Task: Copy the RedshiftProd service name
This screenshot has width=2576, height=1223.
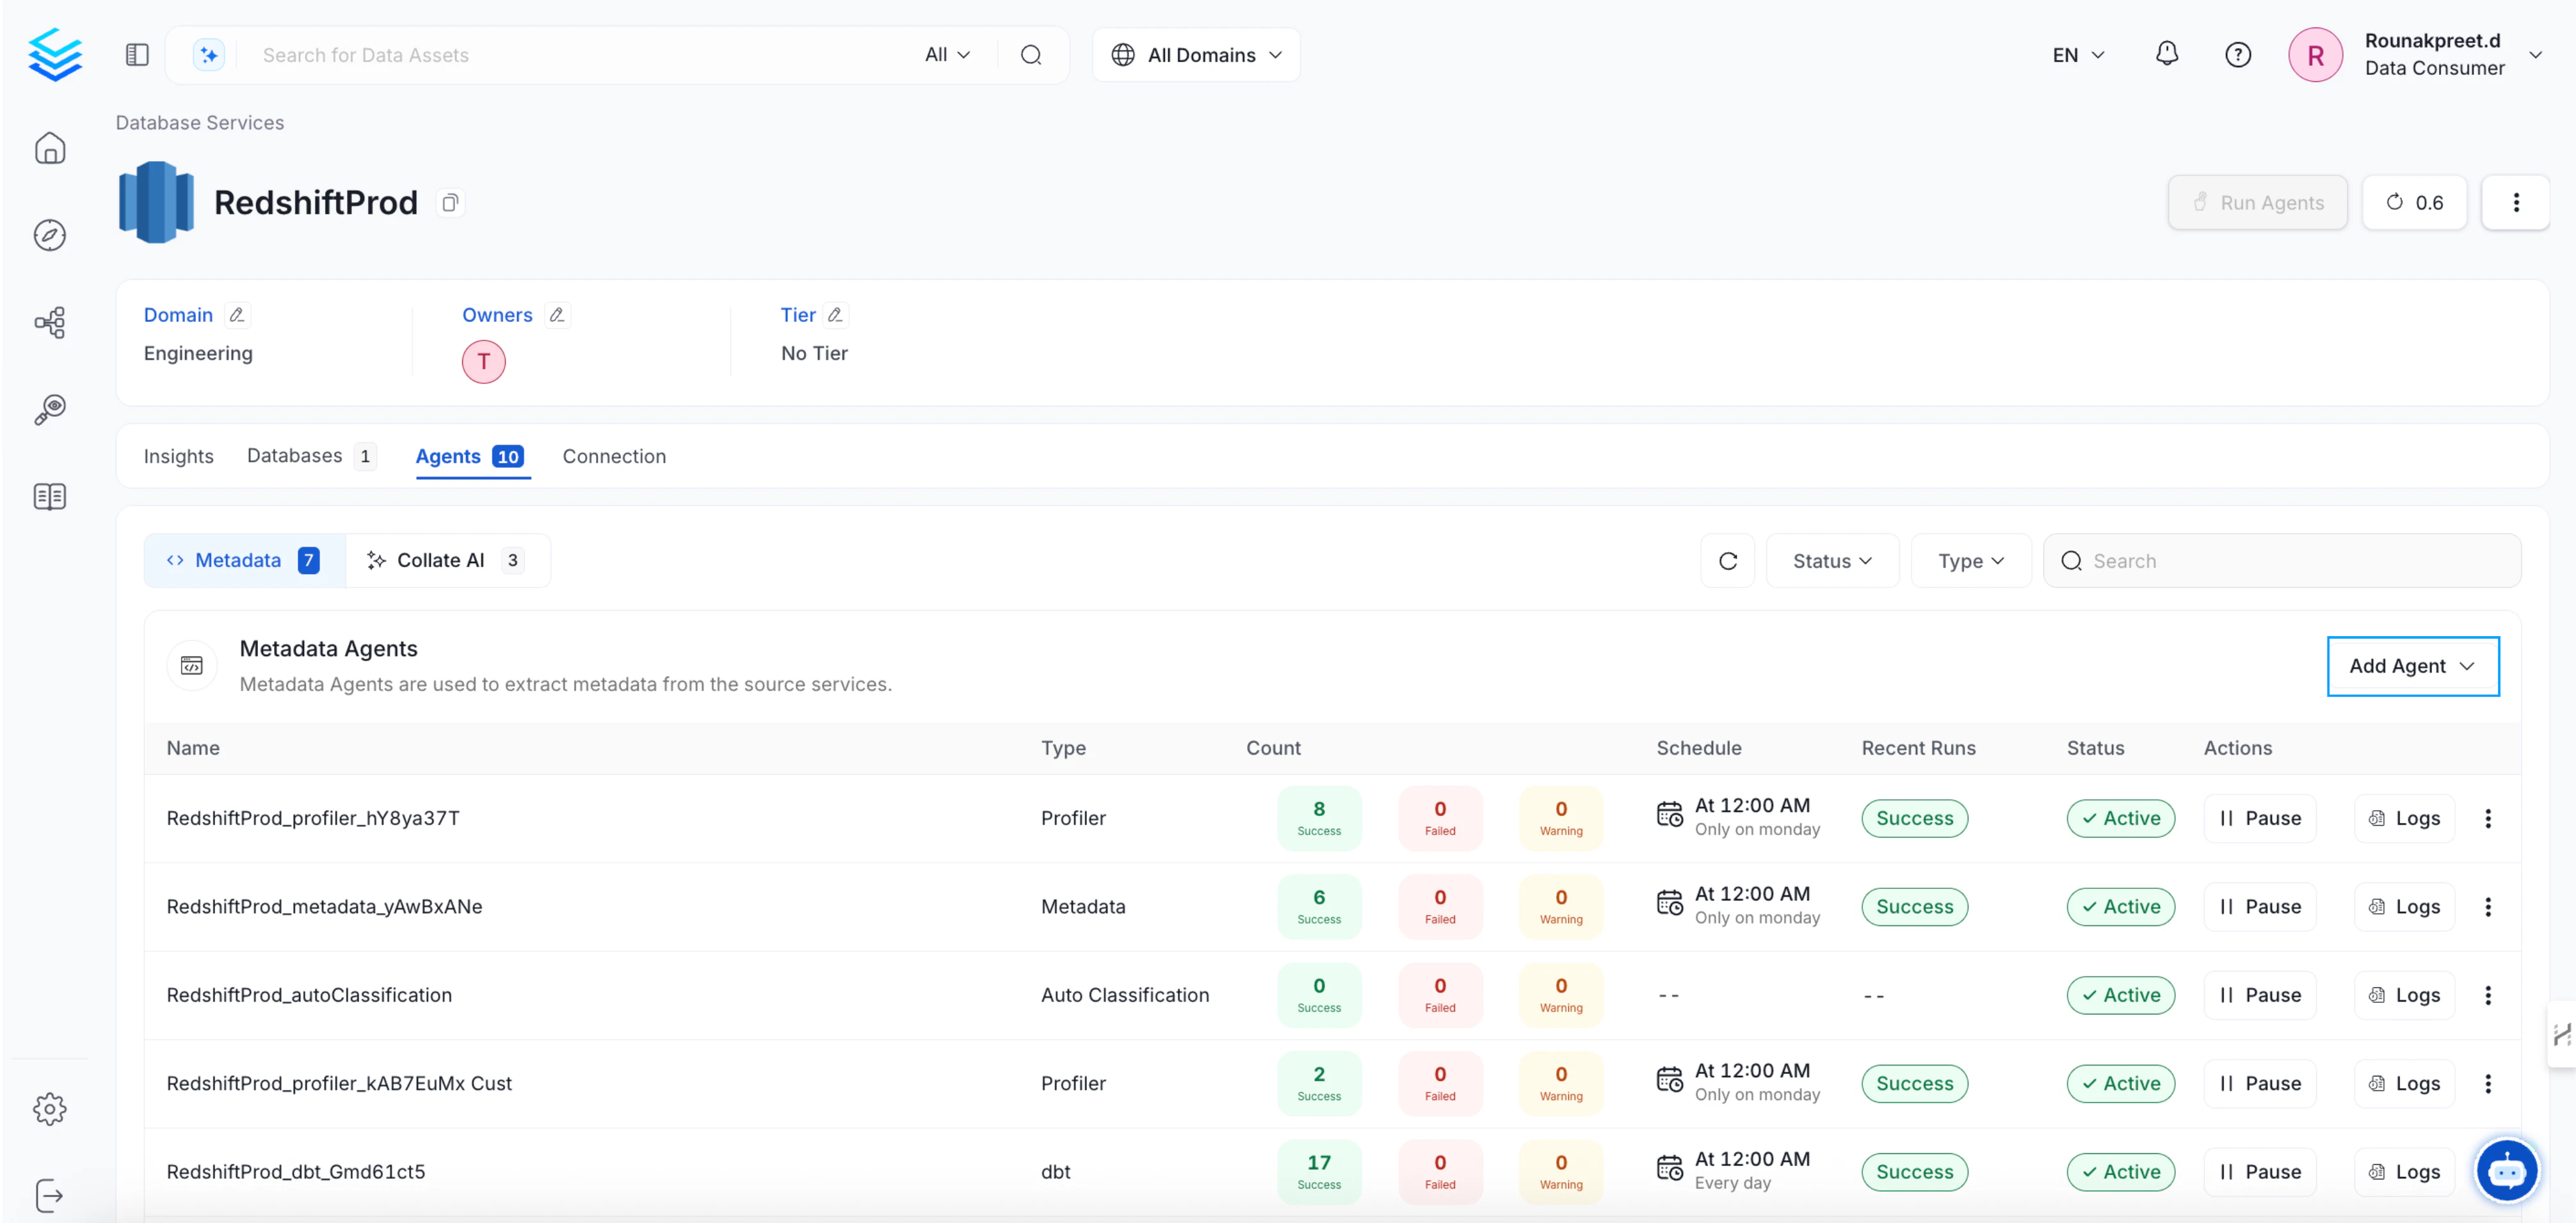Action: click(451, 203)
